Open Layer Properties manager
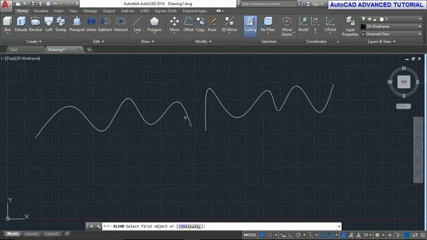427x240 pixels. point(350,27)
